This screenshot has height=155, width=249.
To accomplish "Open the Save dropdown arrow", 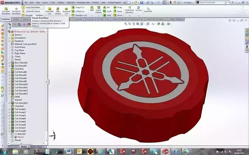I will (144, 3).
